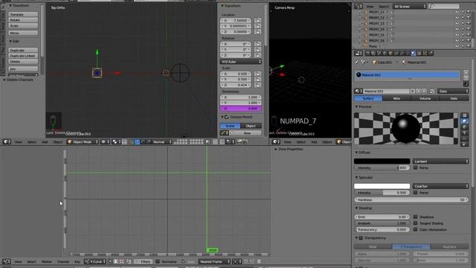
Task: Open the camera view editor type icon
Action: 276,141
